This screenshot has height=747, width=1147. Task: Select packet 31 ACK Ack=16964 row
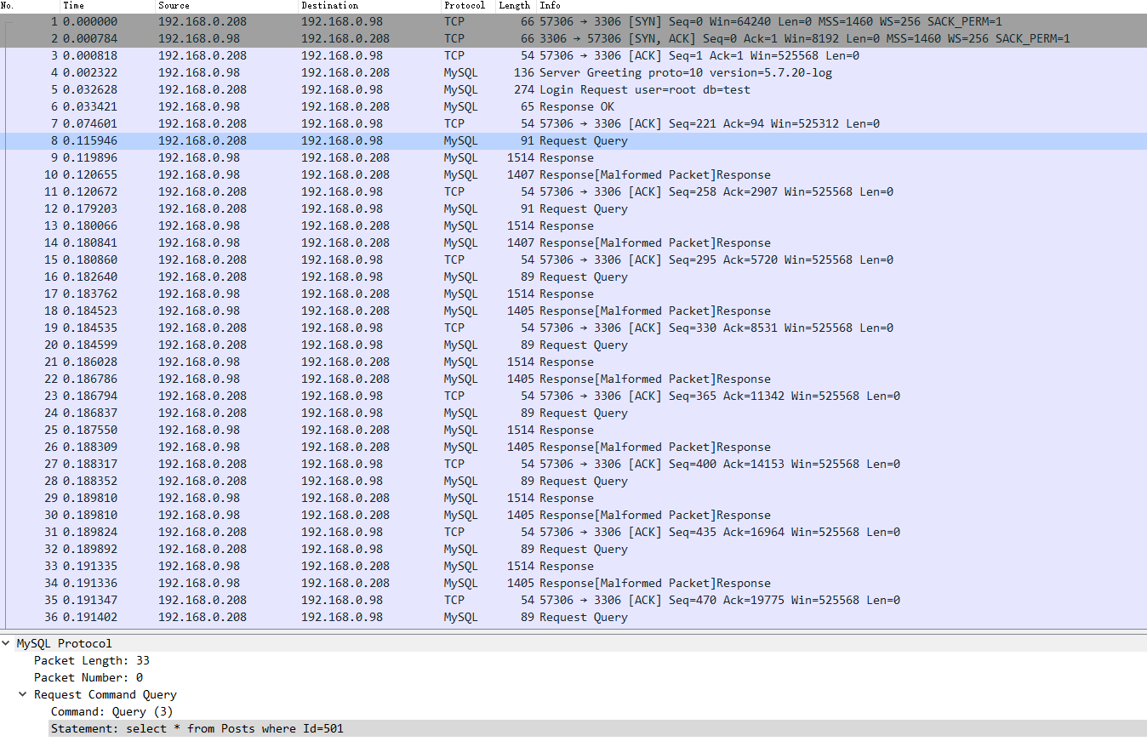[573, 532]
